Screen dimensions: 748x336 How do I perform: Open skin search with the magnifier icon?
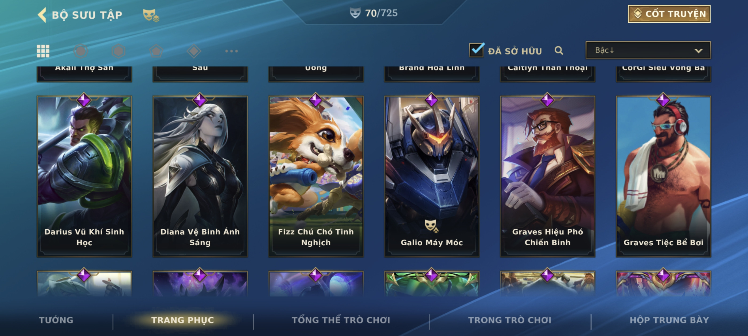click(x=559, y=50)
